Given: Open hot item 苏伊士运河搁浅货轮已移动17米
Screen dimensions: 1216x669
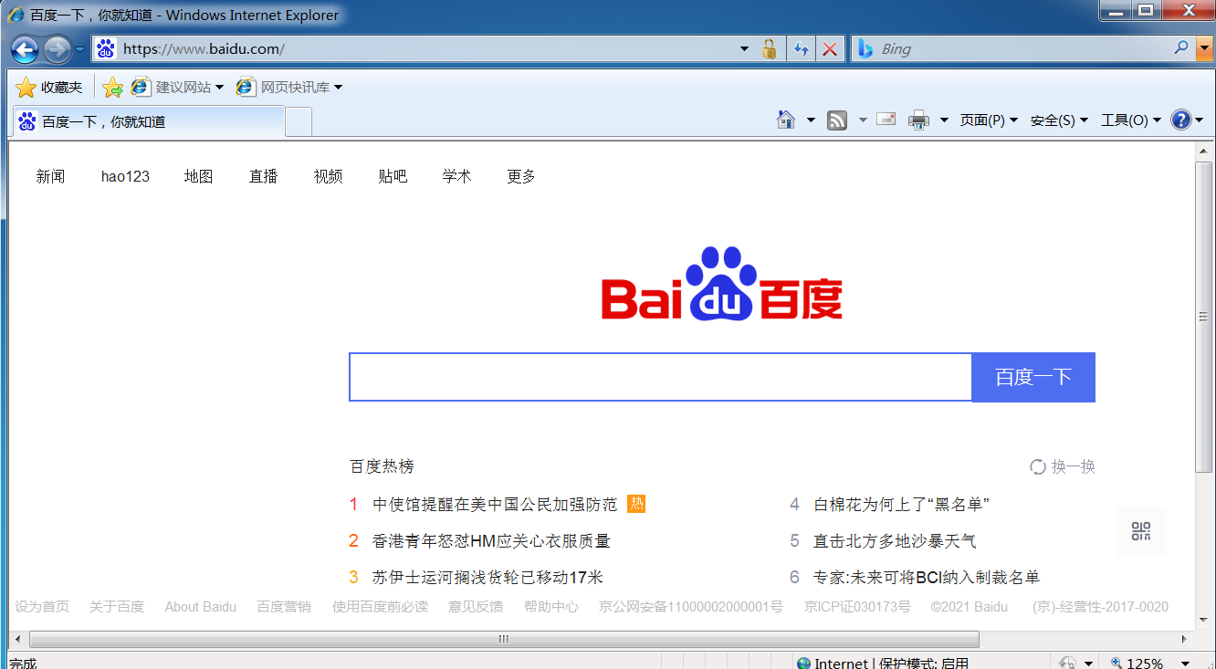Looking at the screenshot, I should tap(487, 578).
